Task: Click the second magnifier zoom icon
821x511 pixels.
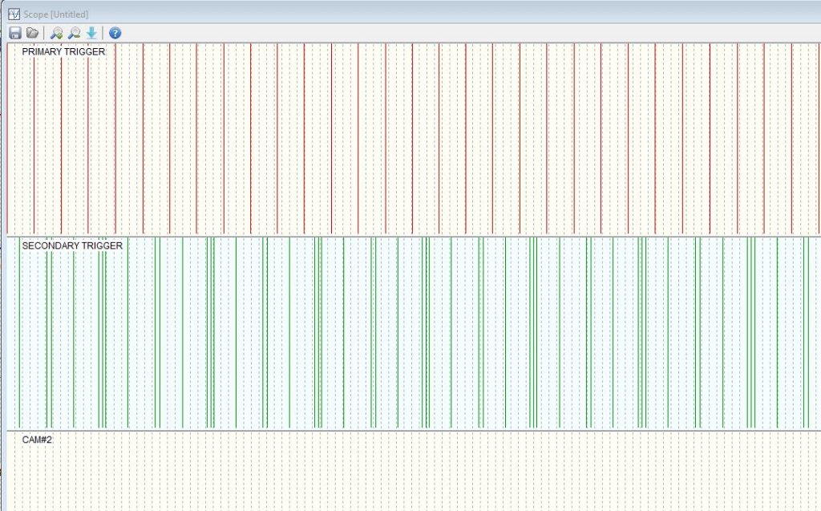Action: tap(74, 33)
